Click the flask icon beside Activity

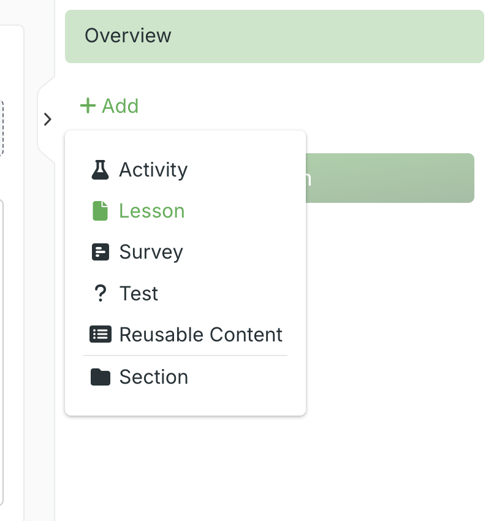pos(100,170)
